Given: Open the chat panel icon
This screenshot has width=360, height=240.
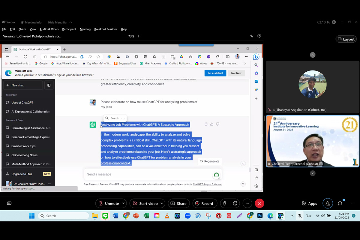Looking at the screenshot, I should [x=340, y=203].
